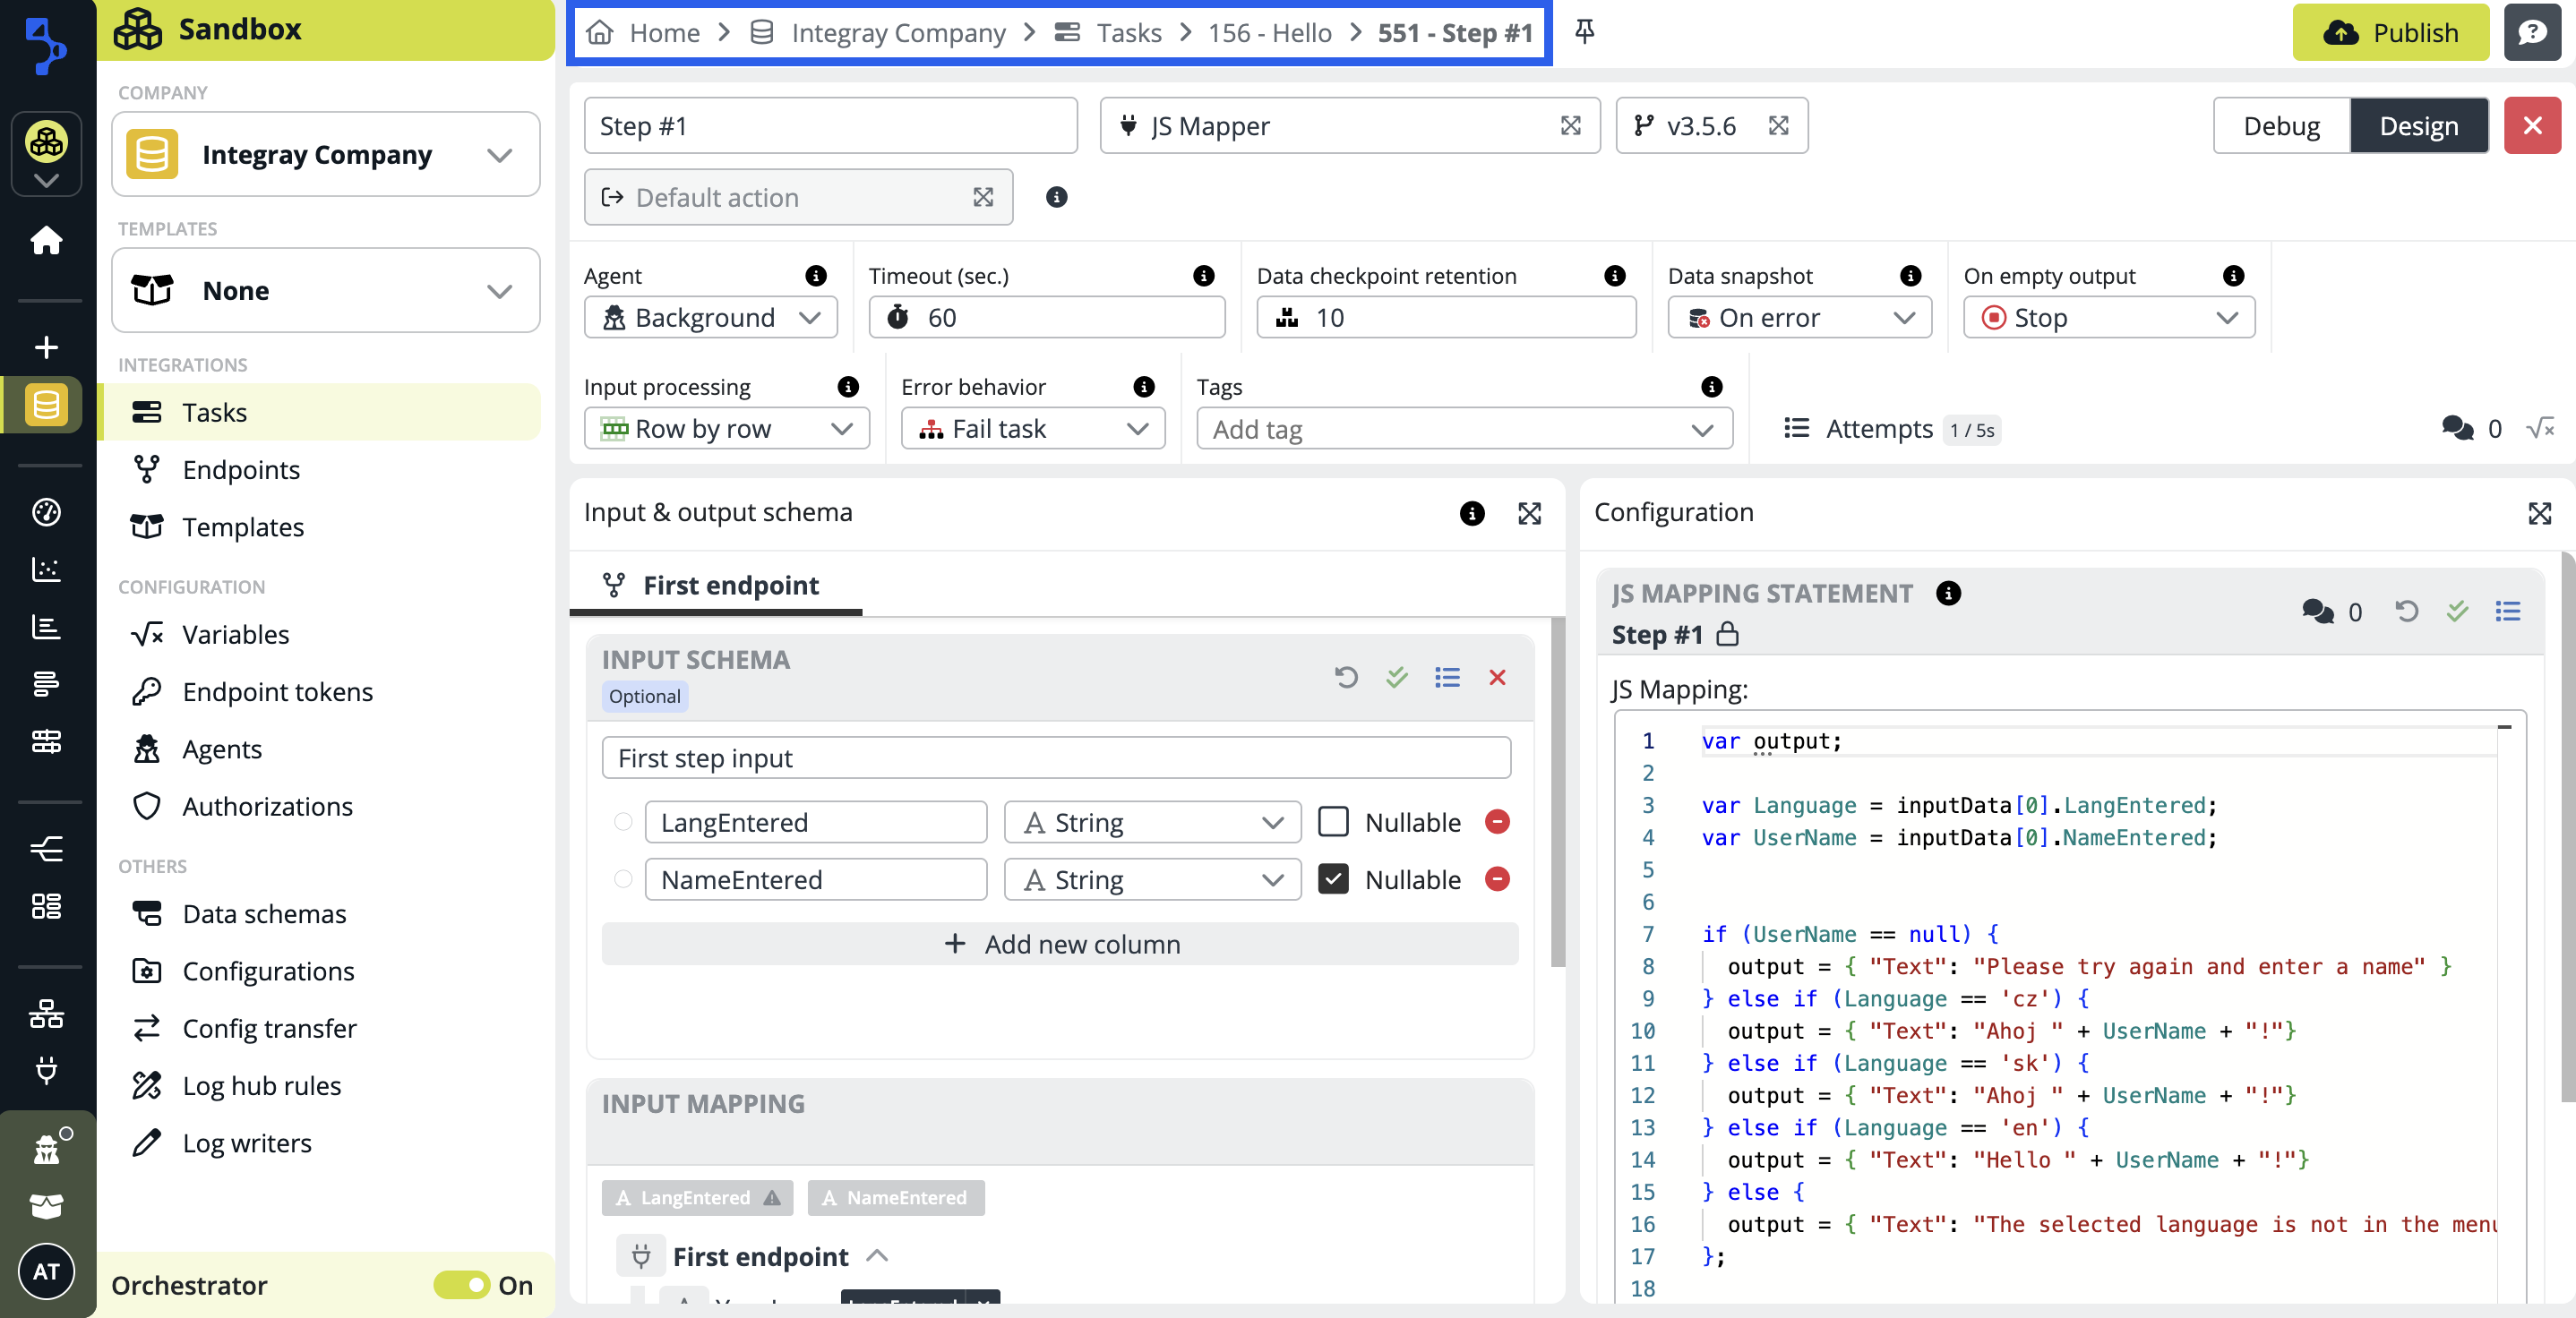This screenshot has height=1318, width=2576.
Task: Expand the Configuration panel to fullscreen
Action: (x=2539, y=513)
